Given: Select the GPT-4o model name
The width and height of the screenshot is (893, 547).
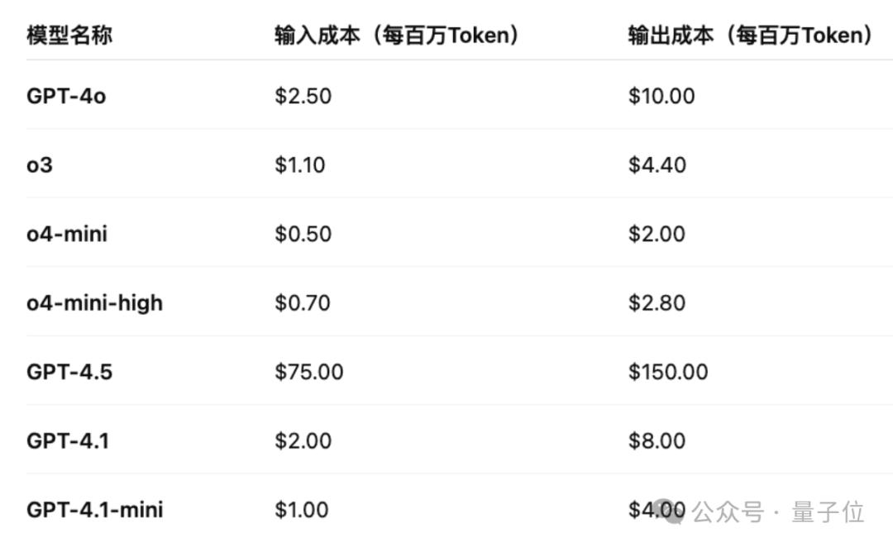Looking at the screenshot, I should point(66,96).
